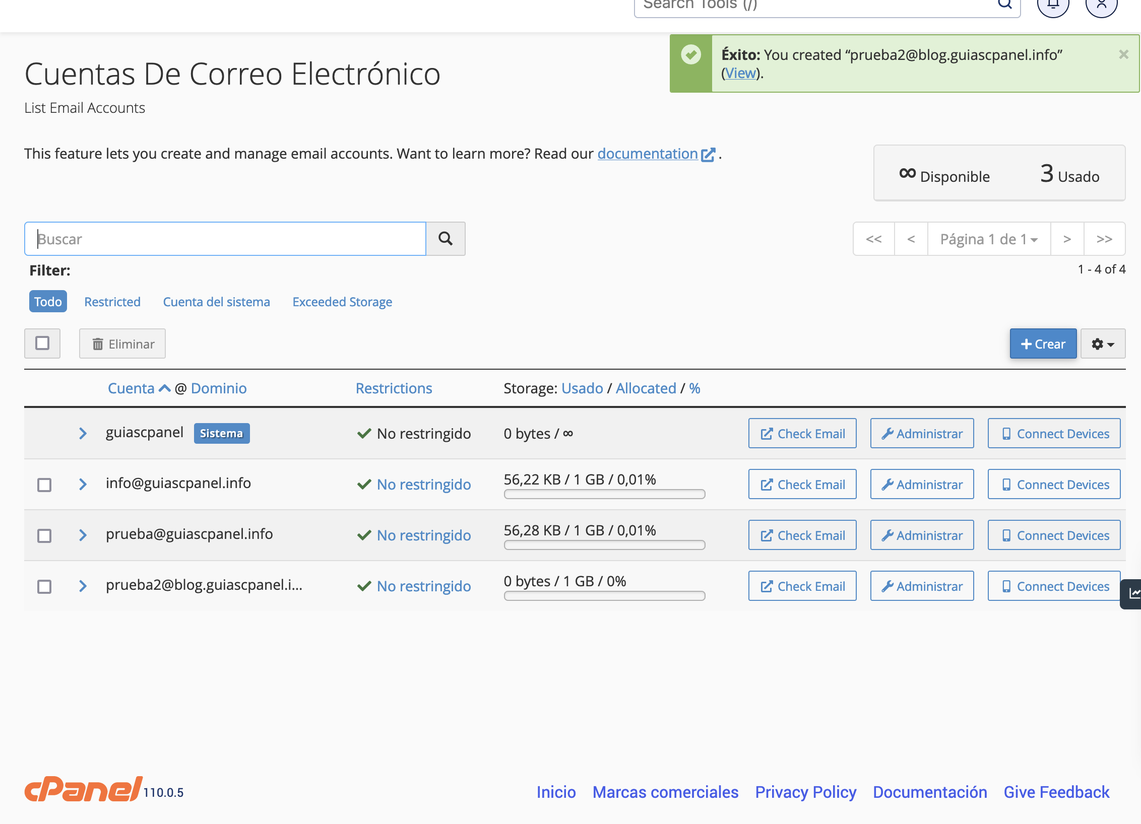Viewport: 1141px width, 824px height.
Task: Click Check Email for prueba@guiascpanel.info
Action: [x=802, y=535]
